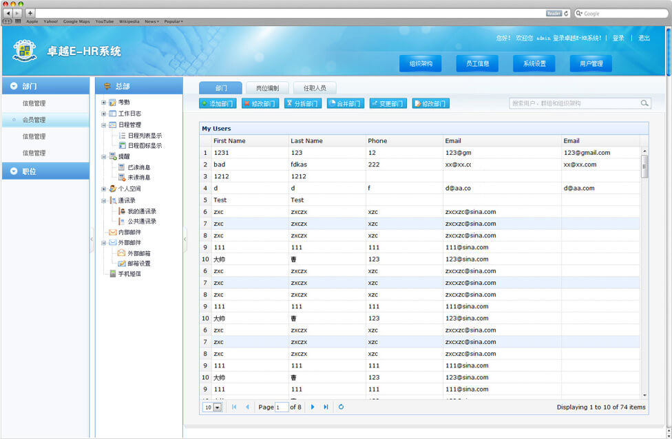Click the green 添加部门 add department button
672x439 pixels.
click(x=218, y=104)
